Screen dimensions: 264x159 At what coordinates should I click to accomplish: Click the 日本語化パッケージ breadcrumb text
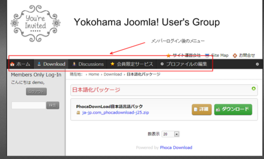click(x=144, y=74)
